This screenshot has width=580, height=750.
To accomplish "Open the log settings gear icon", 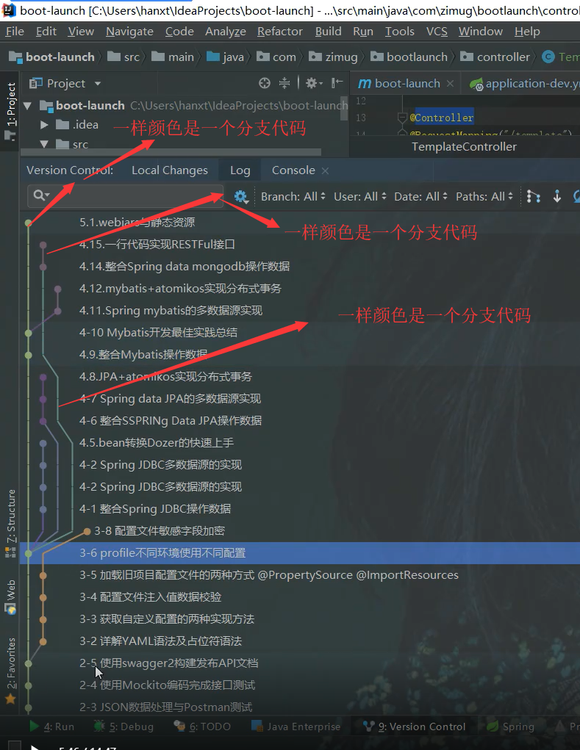I will click(x=240, y=197).
